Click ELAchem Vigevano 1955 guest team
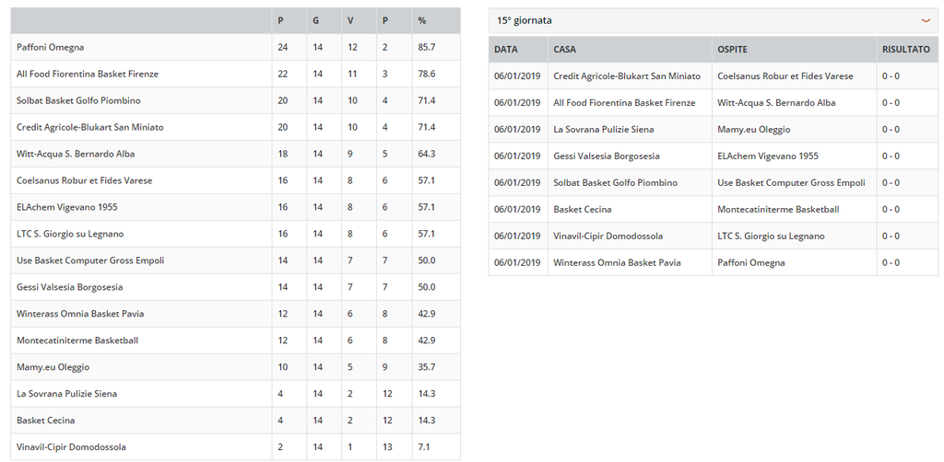944x462 pixels. pos(768,156)
